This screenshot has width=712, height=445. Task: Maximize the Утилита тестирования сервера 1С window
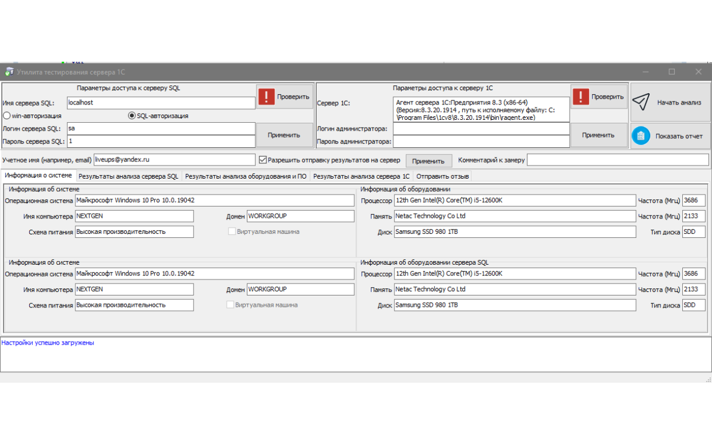672,72
